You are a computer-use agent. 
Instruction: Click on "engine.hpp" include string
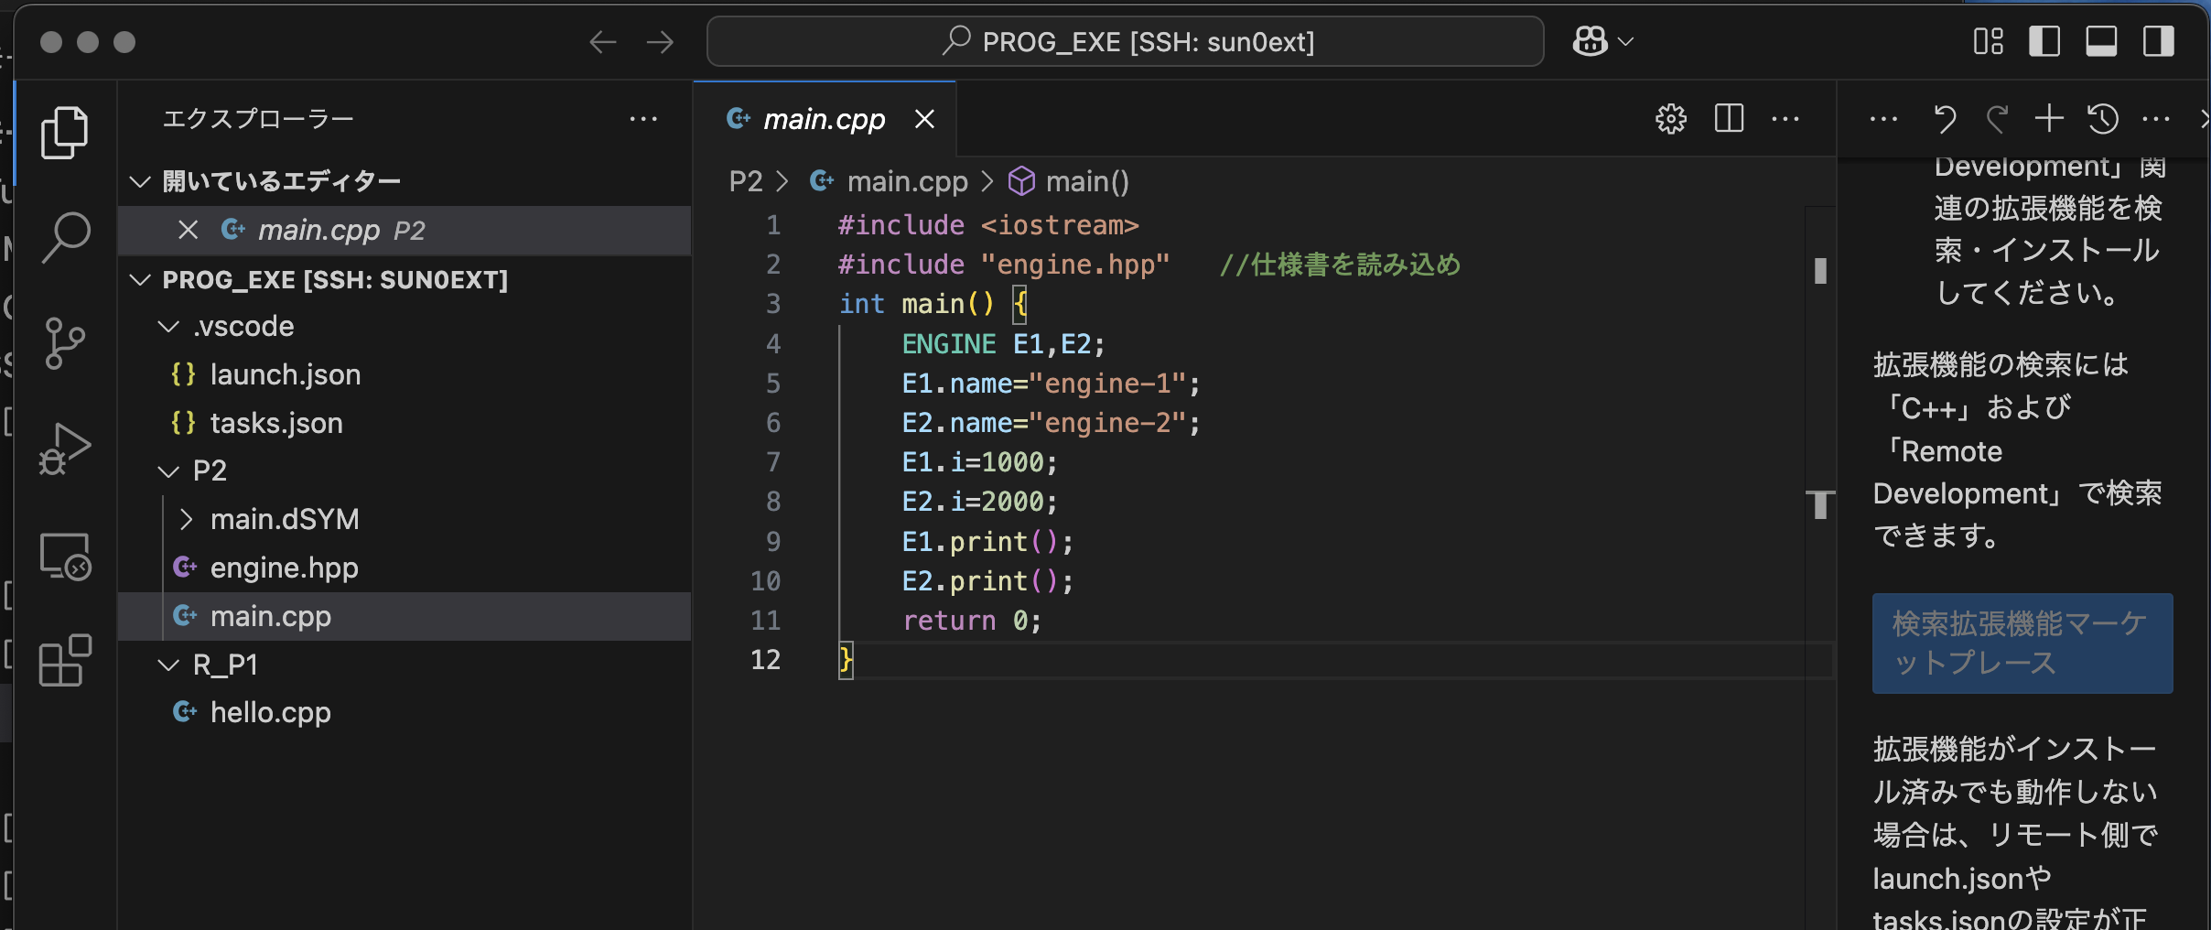[x=1075, y=265]
